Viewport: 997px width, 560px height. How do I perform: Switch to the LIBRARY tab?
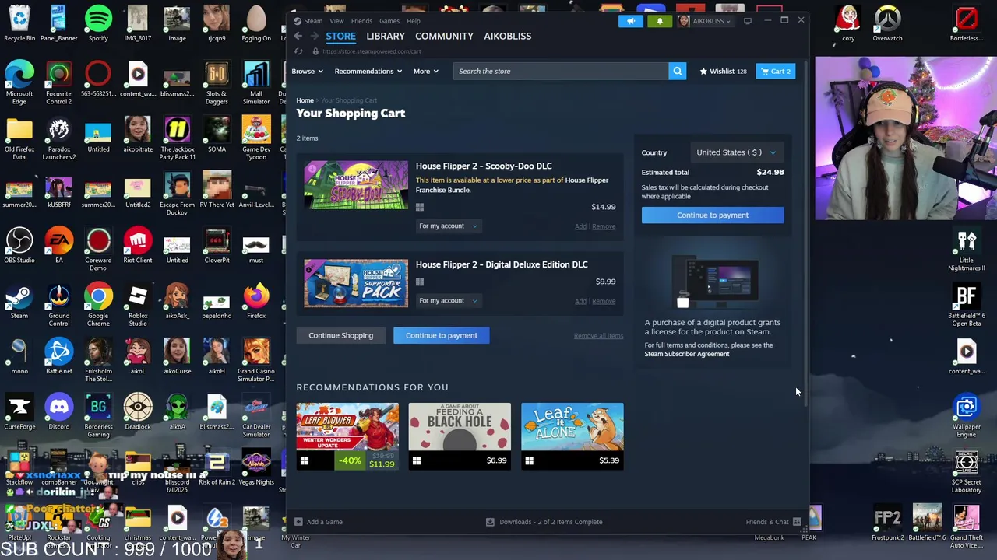(x=386, y=36)
